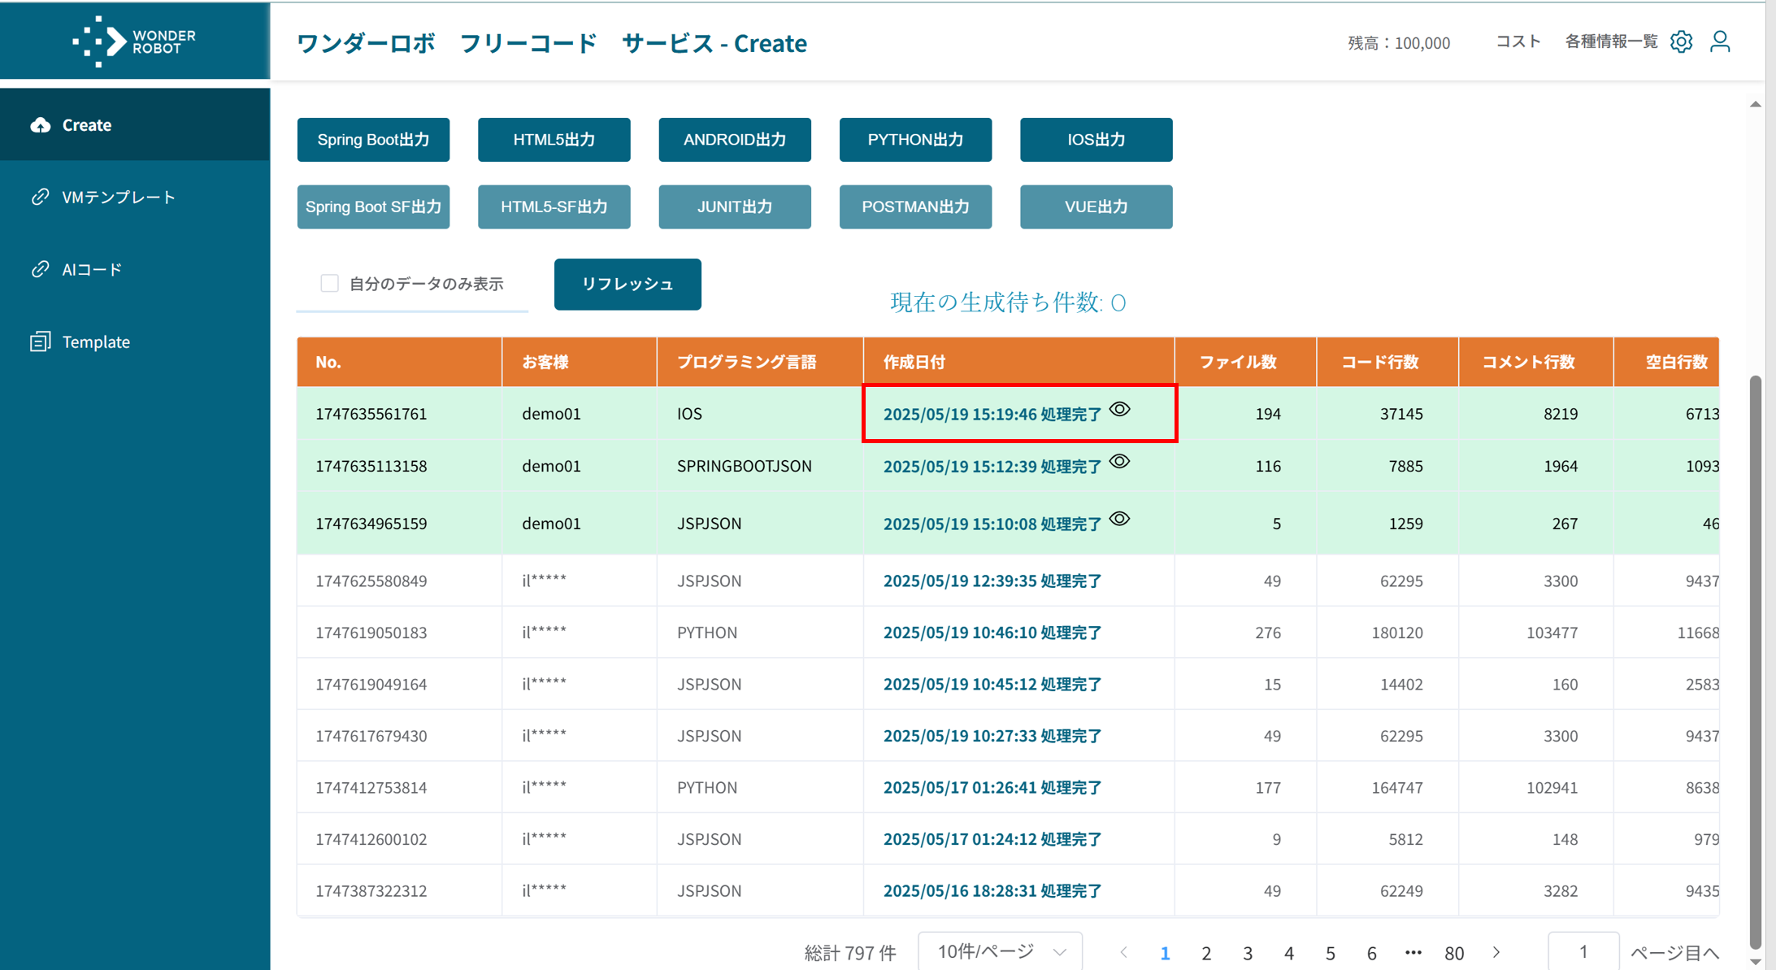Click the Create cloud icon in sidebar

pos(41,125)
